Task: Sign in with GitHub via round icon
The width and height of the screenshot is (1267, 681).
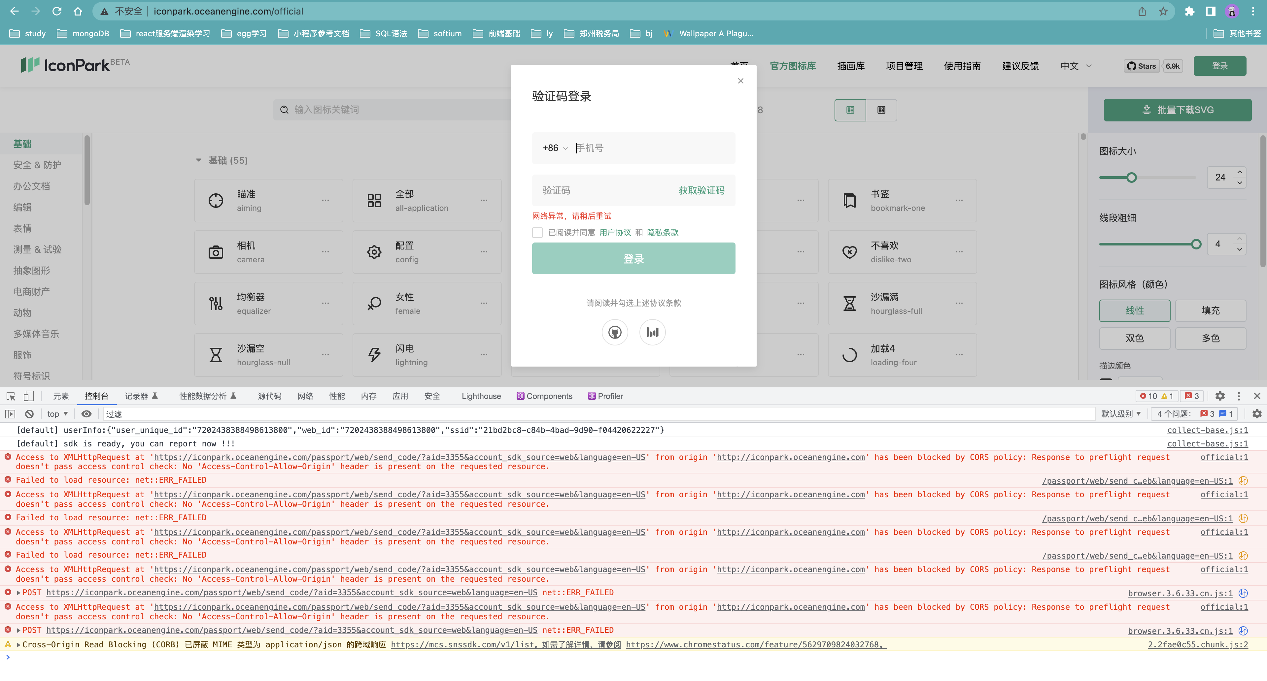Action: [x=615, y=332]
